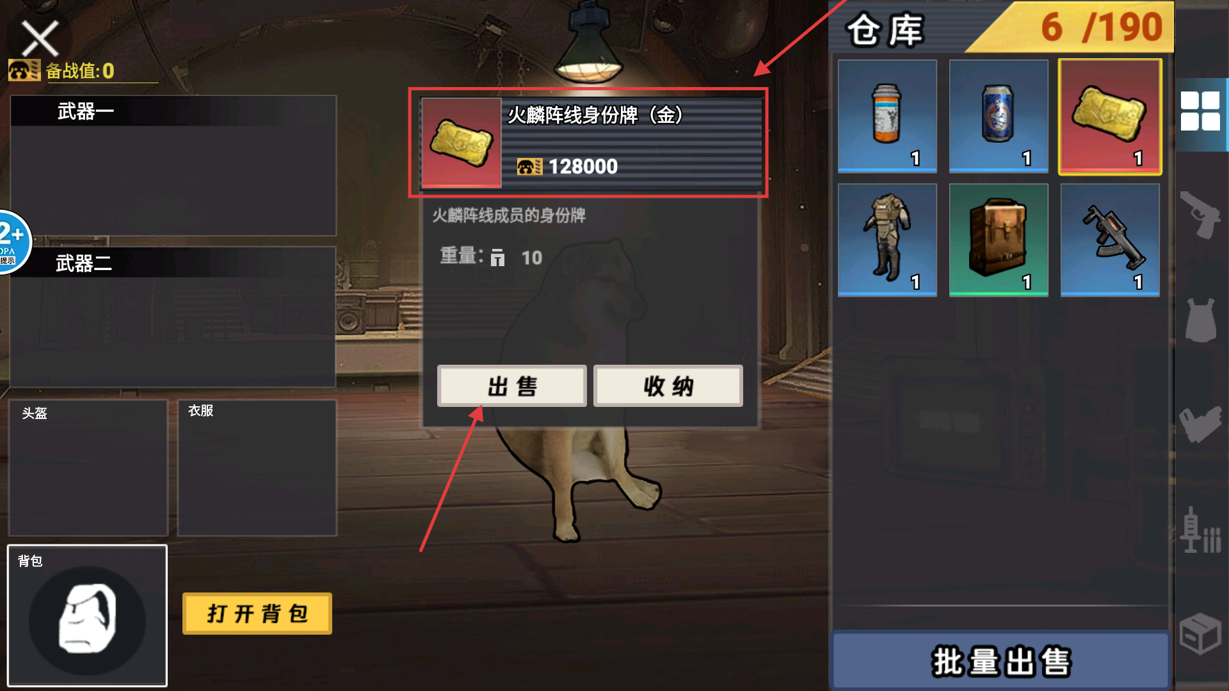Select the soda can item slot

pos(999,116)
